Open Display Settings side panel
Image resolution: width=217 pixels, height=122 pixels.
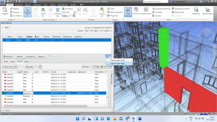(x=112, y=78)
